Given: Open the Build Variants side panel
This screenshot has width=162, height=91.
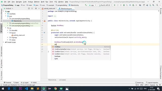Looking at the screenshot, I should [x=1, y=51].
